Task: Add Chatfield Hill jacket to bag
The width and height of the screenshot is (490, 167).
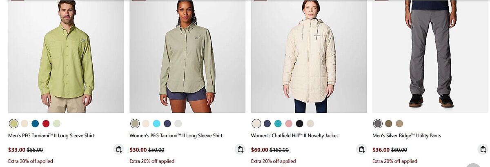Action: coord(362,149)
